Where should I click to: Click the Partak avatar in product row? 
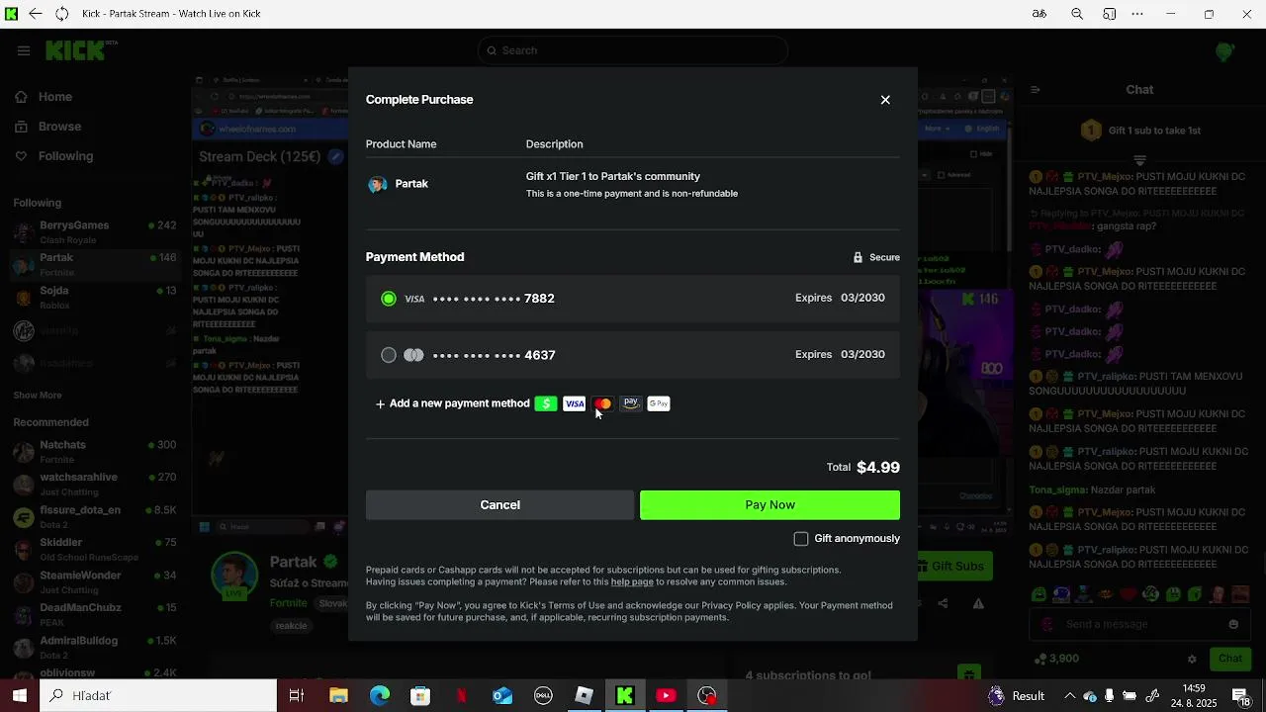click(x=377, y=185)
